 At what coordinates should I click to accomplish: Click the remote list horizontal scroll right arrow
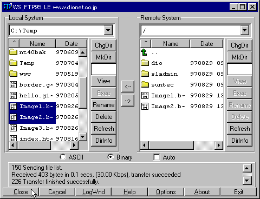coord(219,145)
